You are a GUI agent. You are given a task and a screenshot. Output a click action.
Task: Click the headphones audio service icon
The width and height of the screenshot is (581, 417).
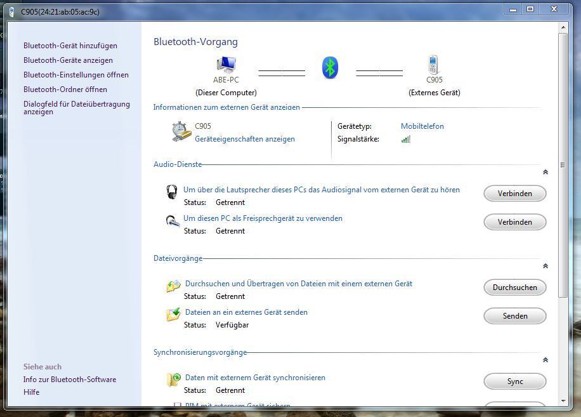[x=171, y=192]
